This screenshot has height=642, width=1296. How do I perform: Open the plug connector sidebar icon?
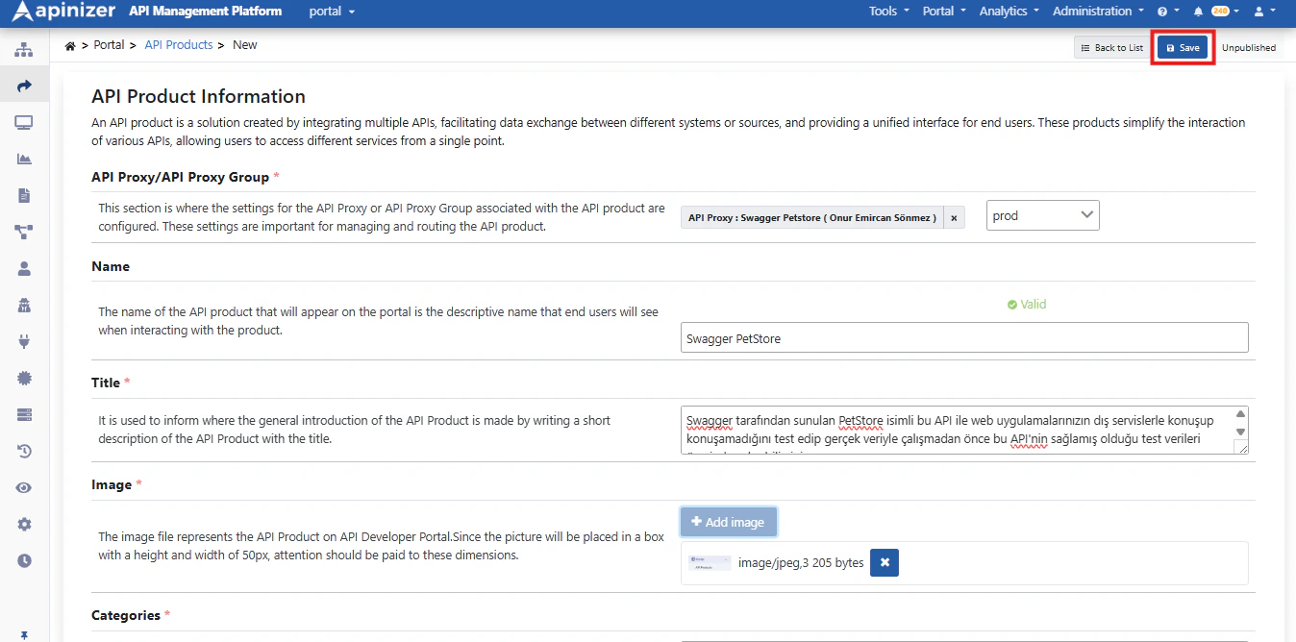coord(24,341)
